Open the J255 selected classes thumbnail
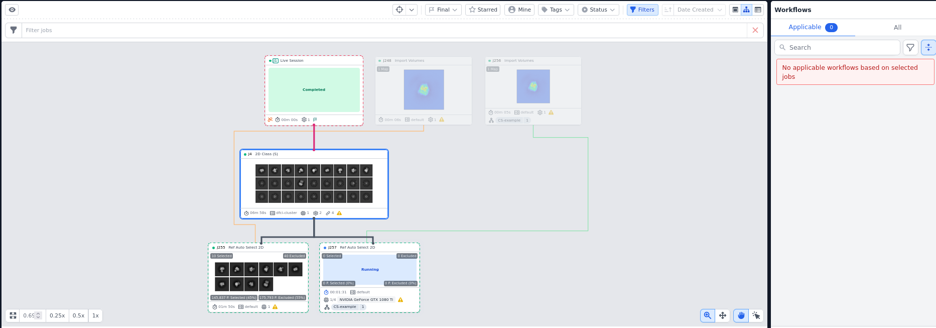The image size is (936, 328). (x=258, y=277)
